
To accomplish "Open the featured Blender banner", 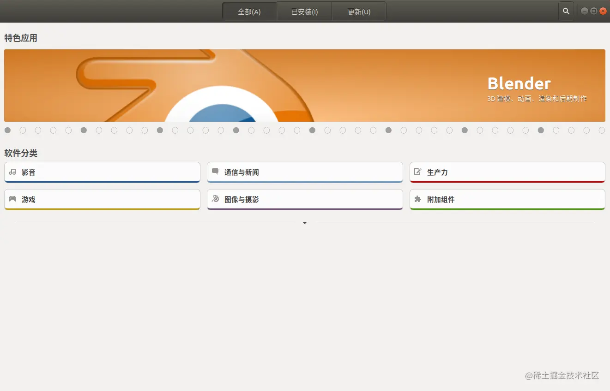I will click(305, 85).
